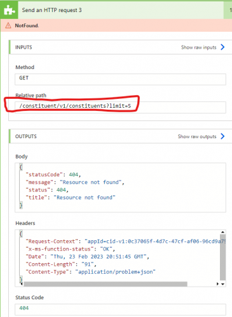Click the Headers vertical scrollbar thumb
232x317 pixels.
[x=222, y=257]
